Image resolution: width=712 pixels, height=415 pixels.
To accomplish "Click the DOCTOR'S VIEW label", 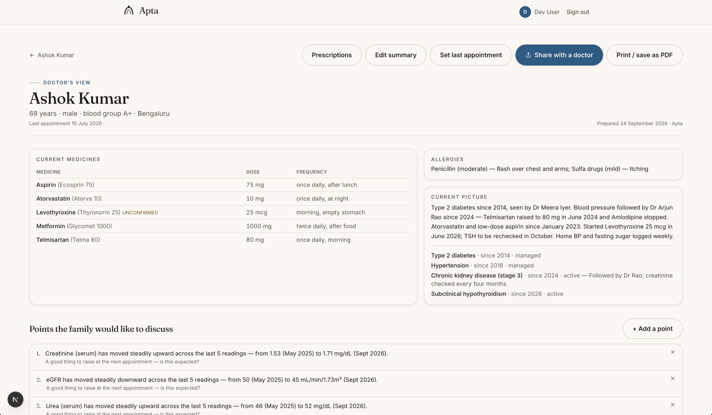I will pos(67,83).
